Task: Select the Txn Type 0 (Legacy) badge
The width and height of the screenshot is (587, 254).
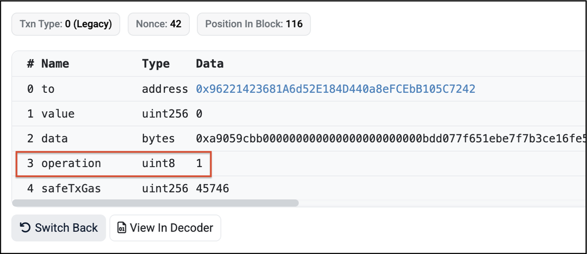Action: (x=66, y=24)
